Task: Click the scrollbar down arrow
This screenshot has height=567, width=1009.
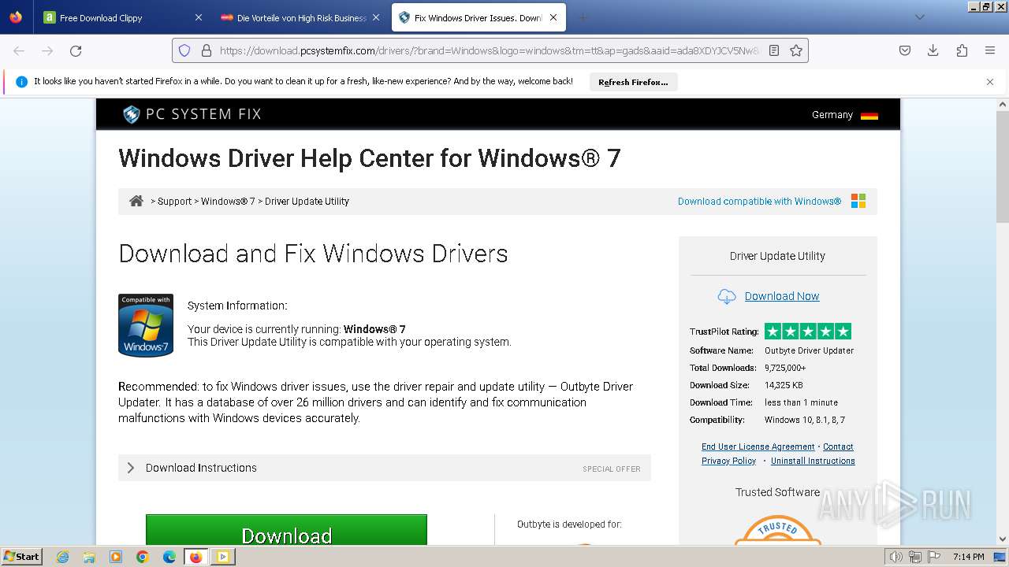Action: tap(1003, 539)
